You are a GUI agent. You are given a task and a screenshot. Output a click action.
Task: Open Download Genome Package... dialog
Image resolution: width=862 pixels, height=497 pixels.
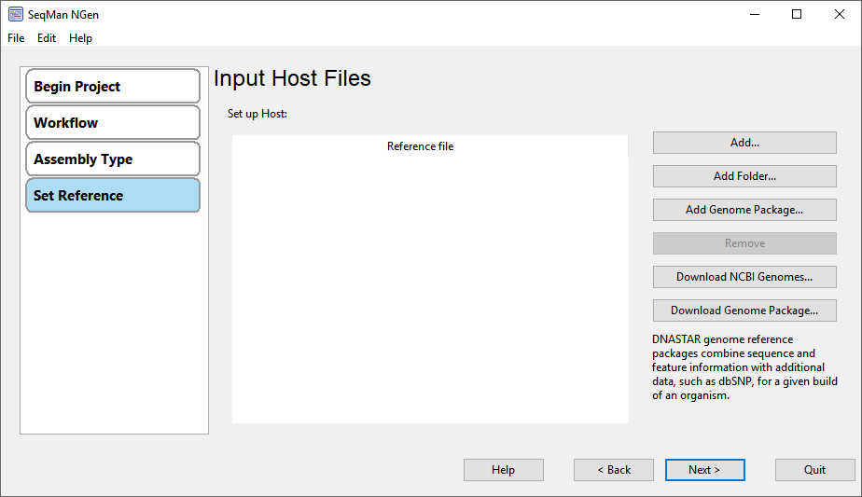744,311
